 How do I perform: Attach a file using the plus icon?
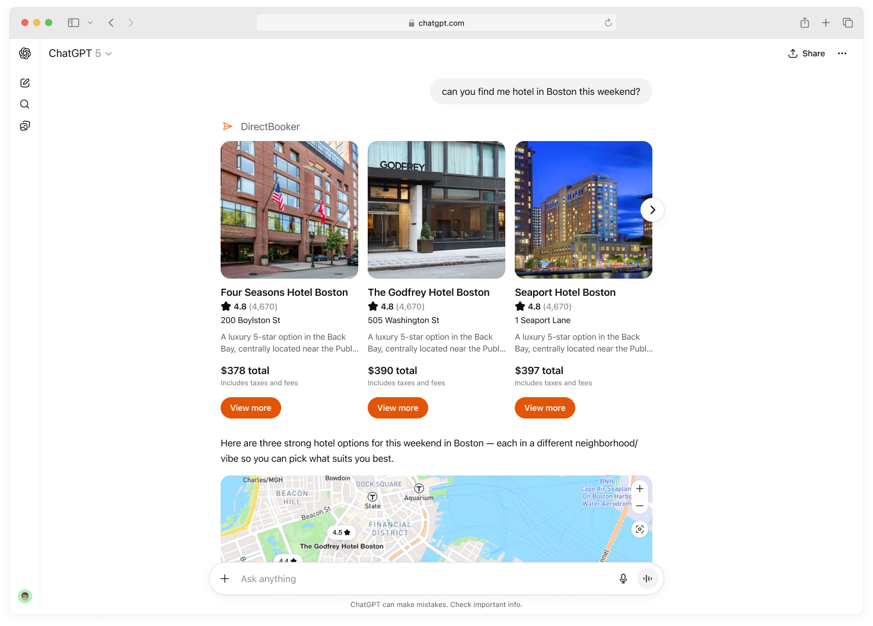(224, 579)
